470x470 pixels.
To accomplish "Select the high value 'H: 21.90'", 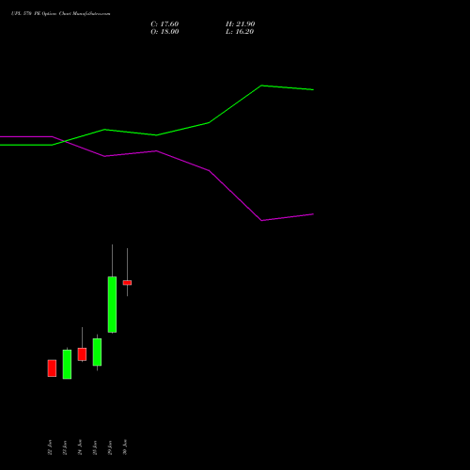I will (x=240, y=23).
